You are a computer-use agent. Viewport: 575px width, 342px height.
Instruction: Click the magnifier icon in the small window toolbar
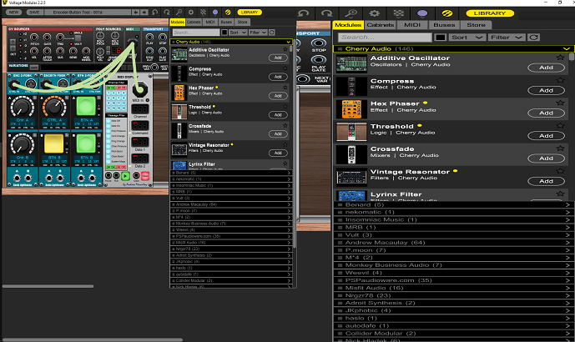point(179,13)
